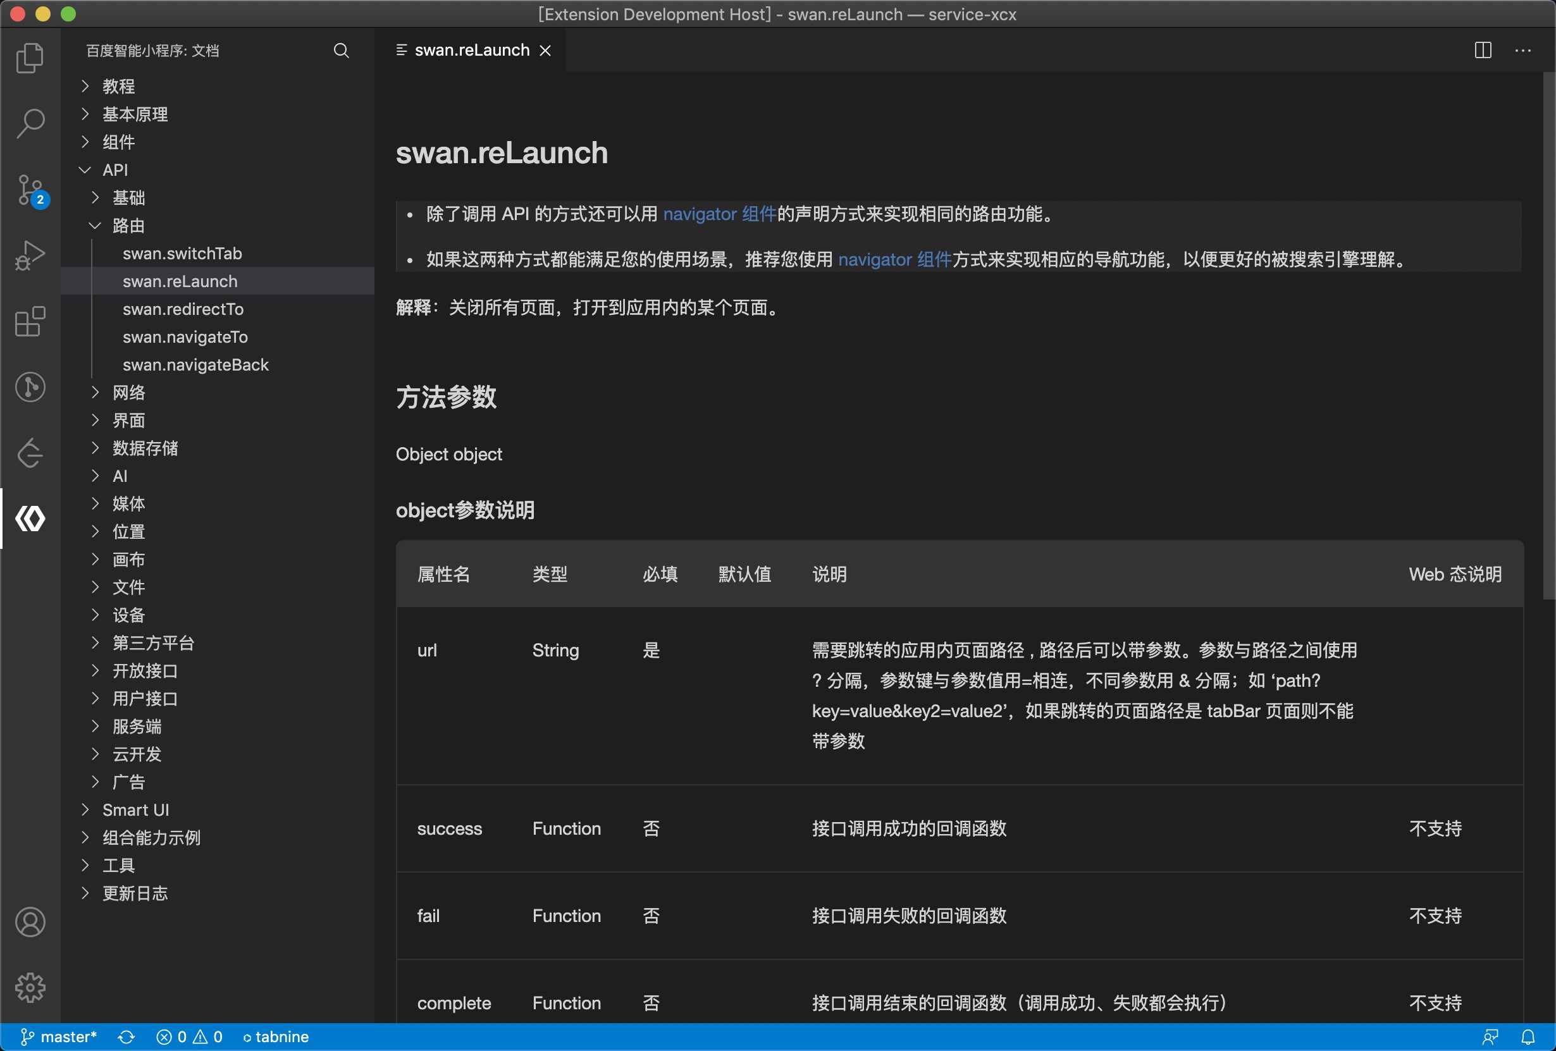The width and height of the screenshot is (1556, 1051).
Task: Expand the 开放接口 section
Action: (218, 671)
